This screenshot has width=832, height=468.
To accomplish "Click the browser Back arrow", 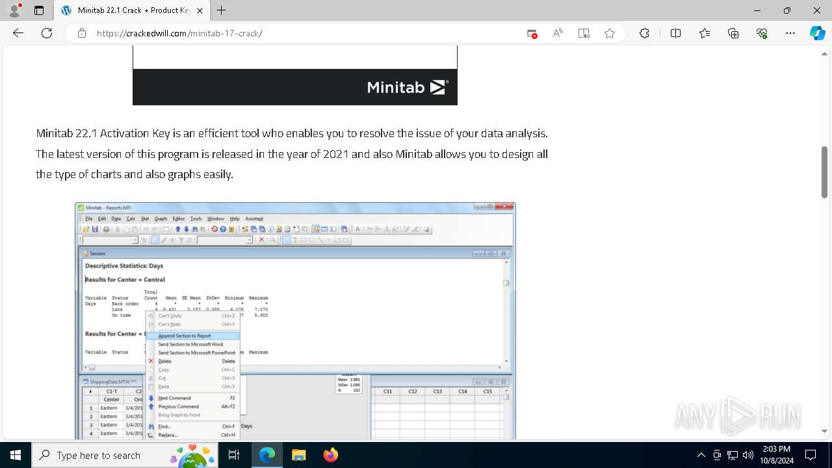I will [x=18, y=33].
